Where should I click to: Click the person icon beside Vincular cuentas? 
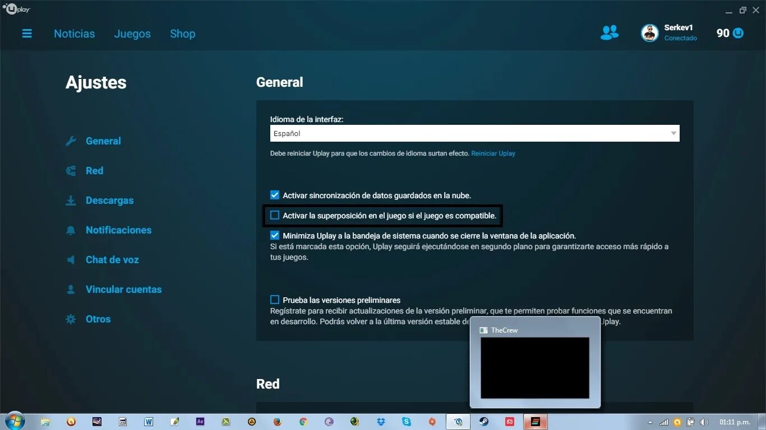(x=71, y=289)
